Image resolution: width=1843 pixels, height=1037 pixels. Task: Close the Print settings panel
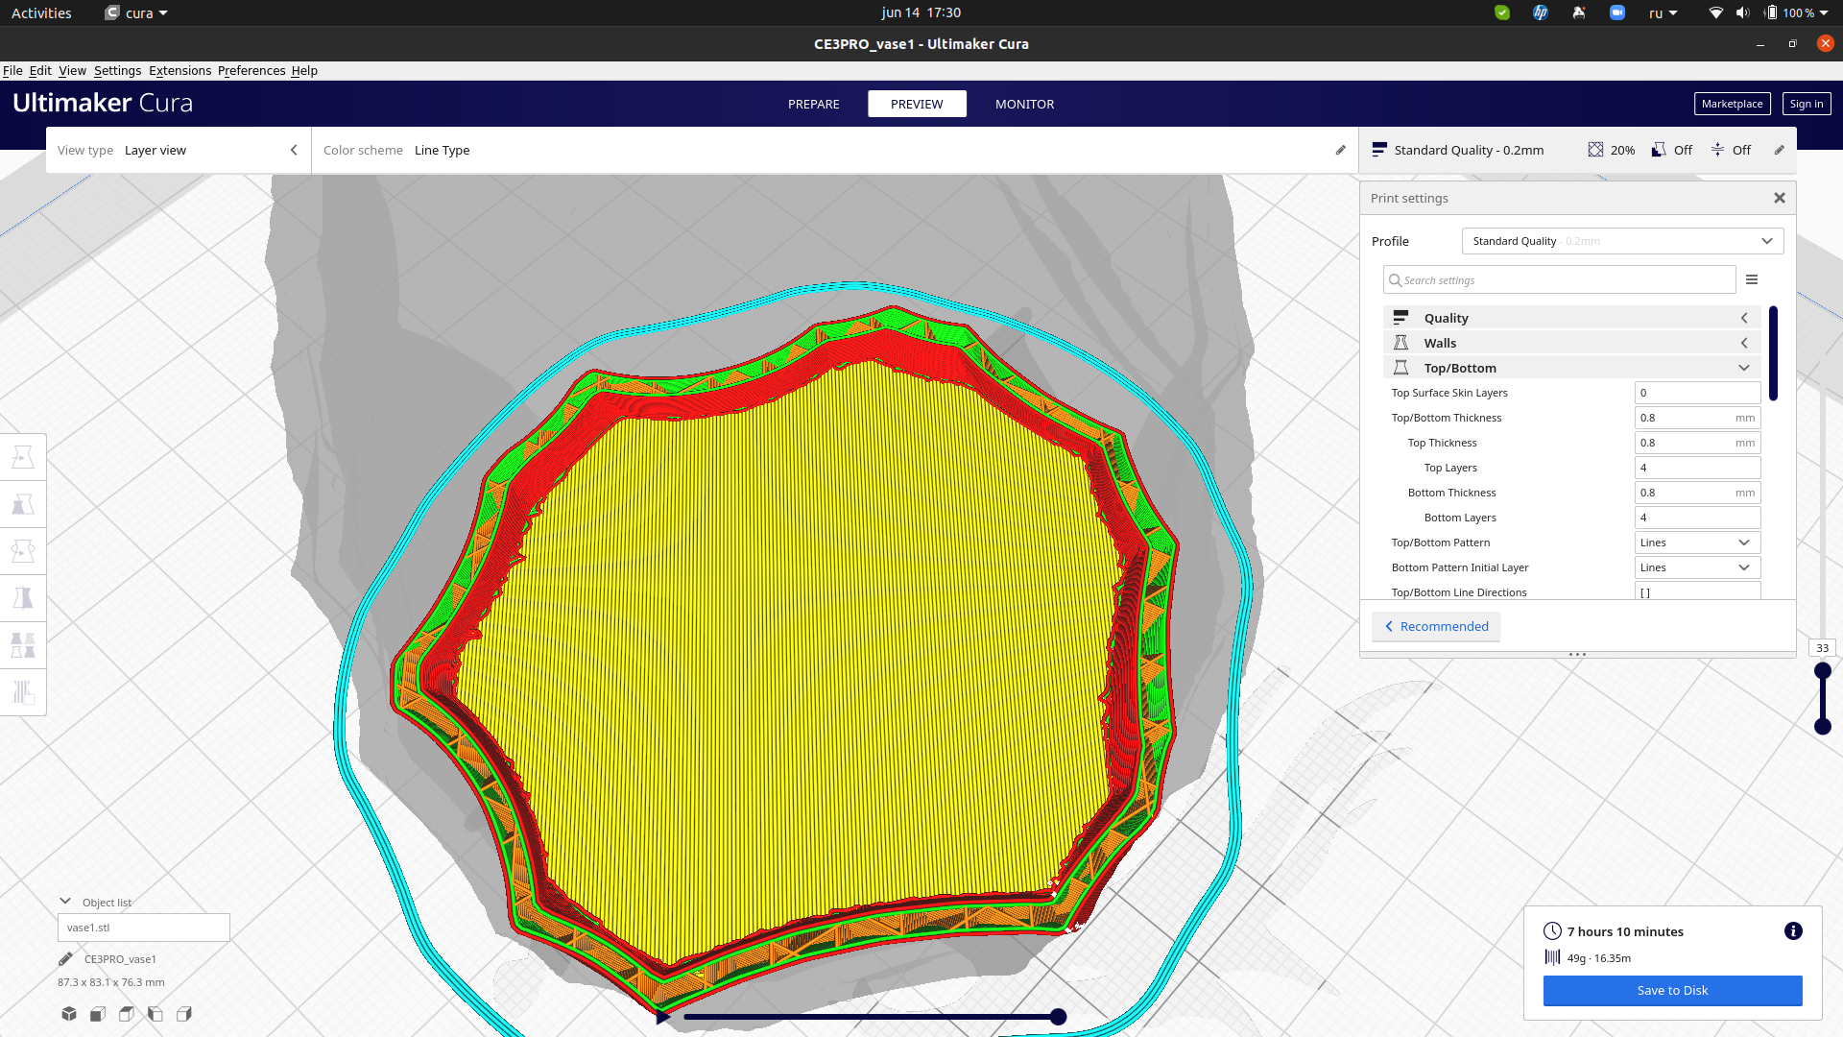point(1780,198)
